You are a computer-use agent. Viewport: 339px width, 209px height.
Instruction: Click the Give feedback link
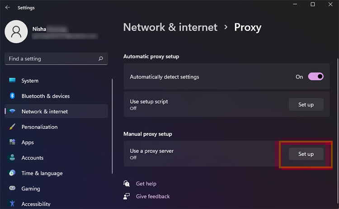point(153,196)
